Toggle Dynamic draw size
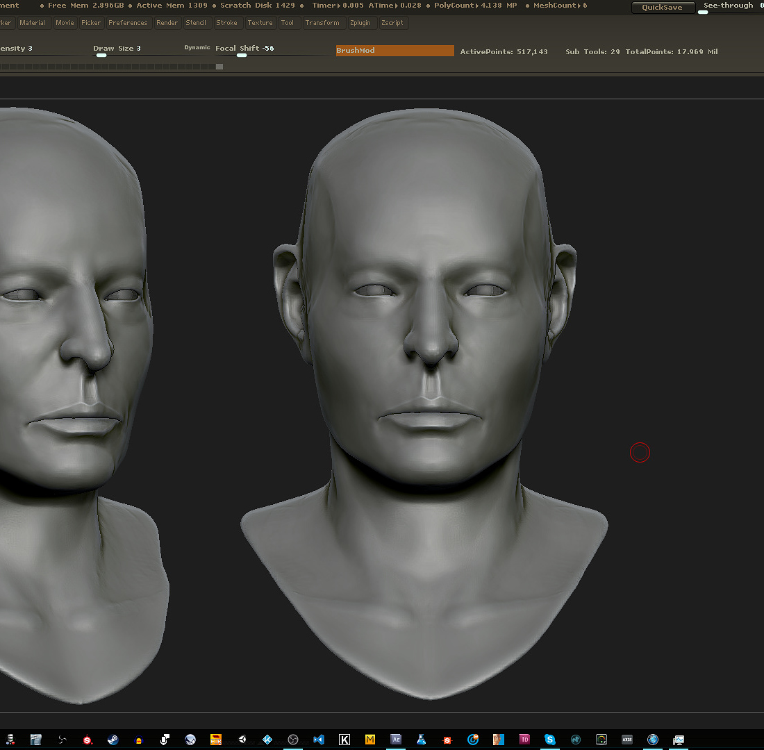The width and height of the screenshot is (764, 750). (x=197, y=48)
